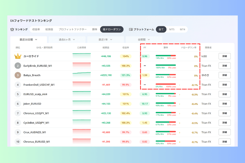This screenshot has height=163, width=245.
Task: Open 詳細 for Chronus_EURUSD_M1
Action: (225, 142)
